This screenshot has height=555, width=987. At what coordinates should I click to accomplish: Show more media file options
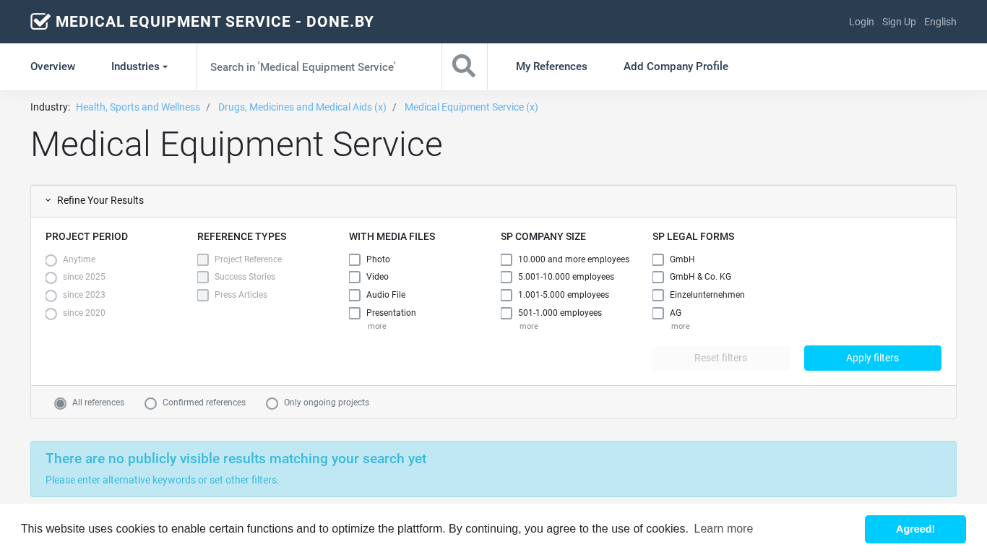point(376,327)
